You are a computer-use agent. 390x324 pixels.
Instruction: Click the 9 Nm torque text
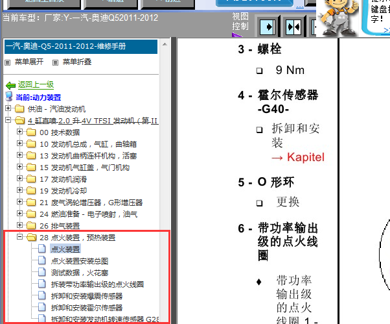[290, 70]
